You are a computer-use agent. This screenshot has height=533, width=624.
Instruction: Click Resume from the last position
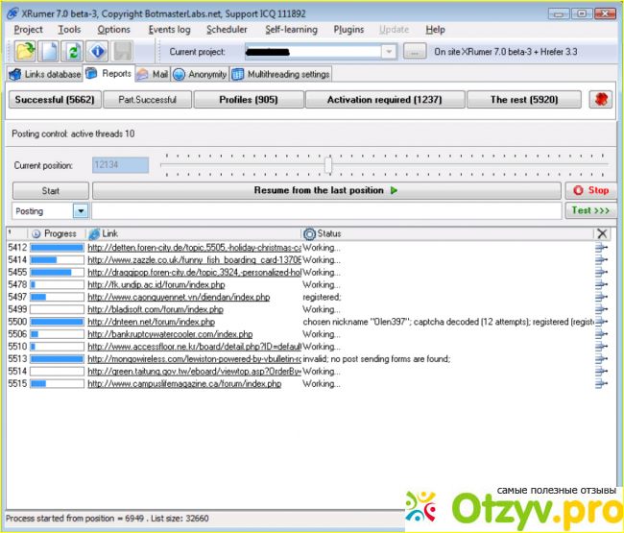[x=326, y=190]
